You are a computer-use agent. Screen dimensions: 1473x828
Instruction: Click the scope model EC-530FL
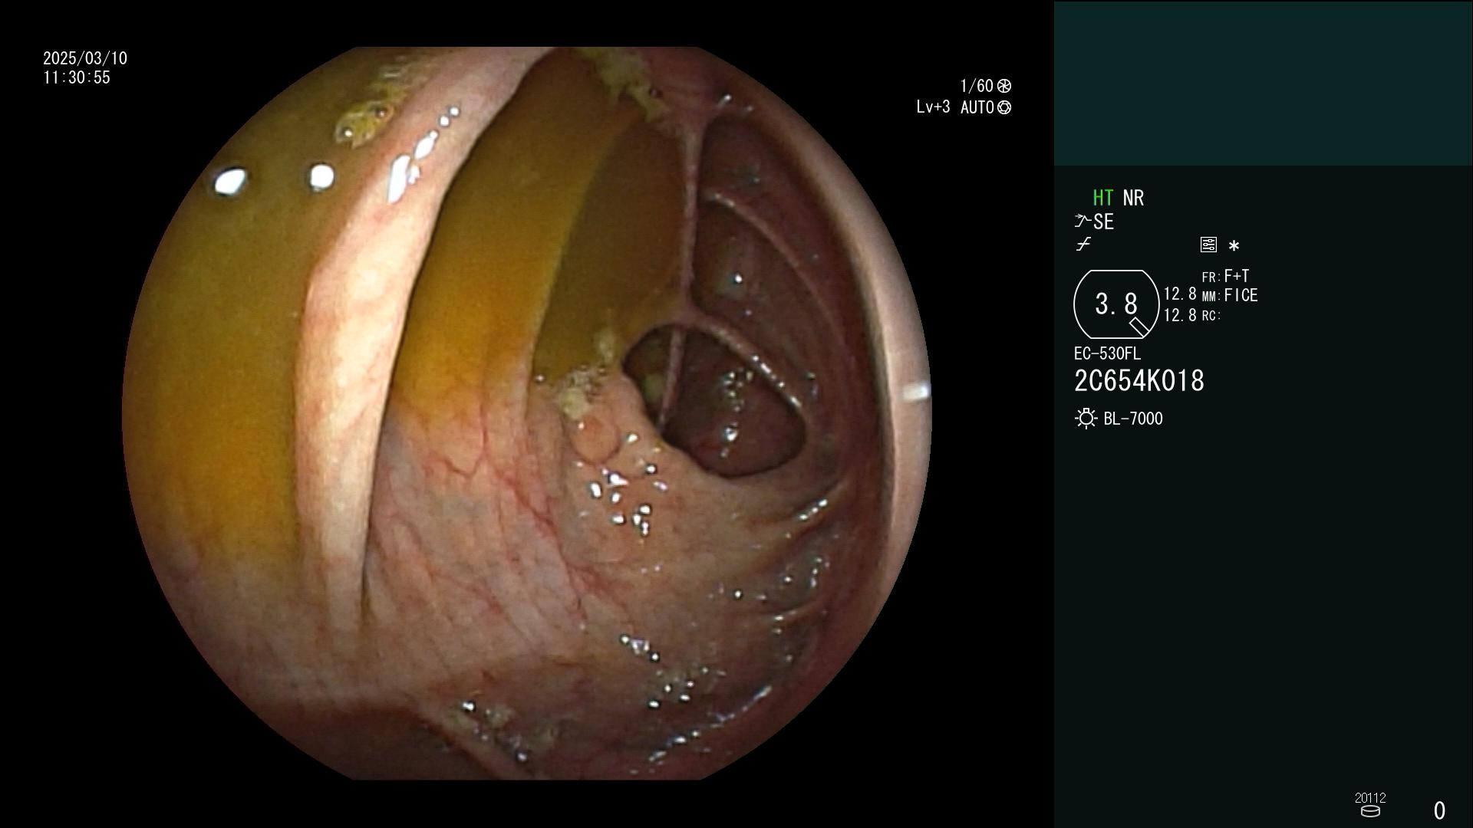1107,353
